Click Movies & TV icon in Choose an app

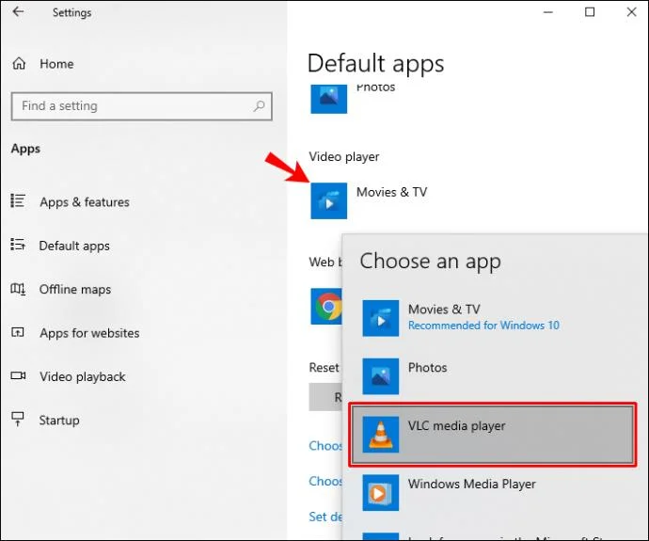pos(381,318)
